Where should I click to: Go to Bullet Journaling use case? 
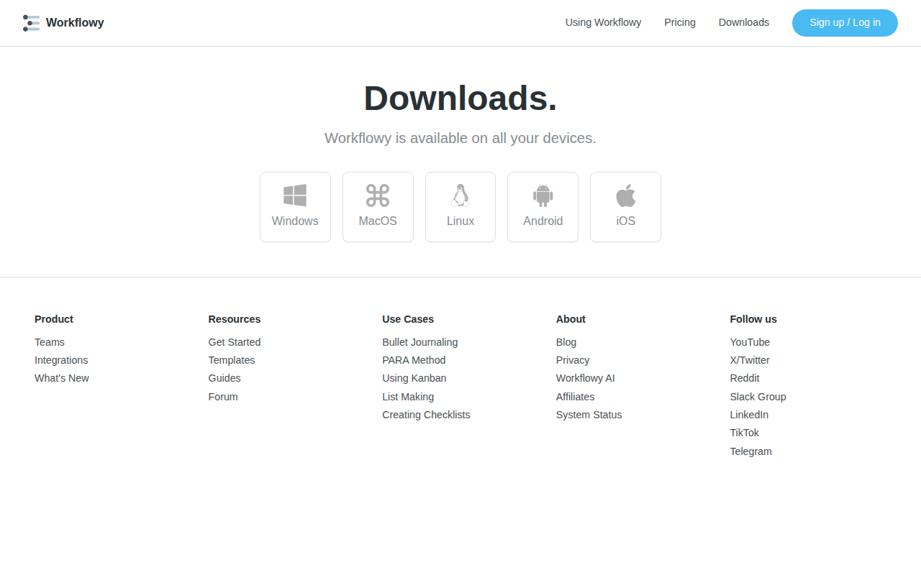[x=420, y=342]
